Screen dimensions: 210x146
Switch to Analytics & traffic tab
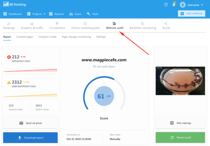coord(32,28)
